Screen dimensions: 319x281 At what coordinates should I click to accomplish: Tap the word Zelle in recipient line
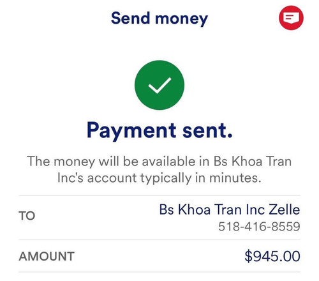285,209
